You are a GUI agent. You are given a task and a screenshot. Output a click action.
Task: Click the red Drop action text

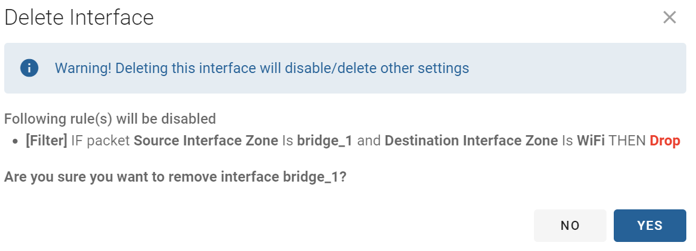click(x=665, y=141)
